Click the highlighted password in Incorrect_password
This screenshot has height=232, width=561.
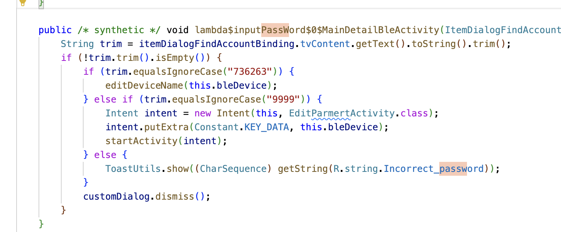pos(453,169)
